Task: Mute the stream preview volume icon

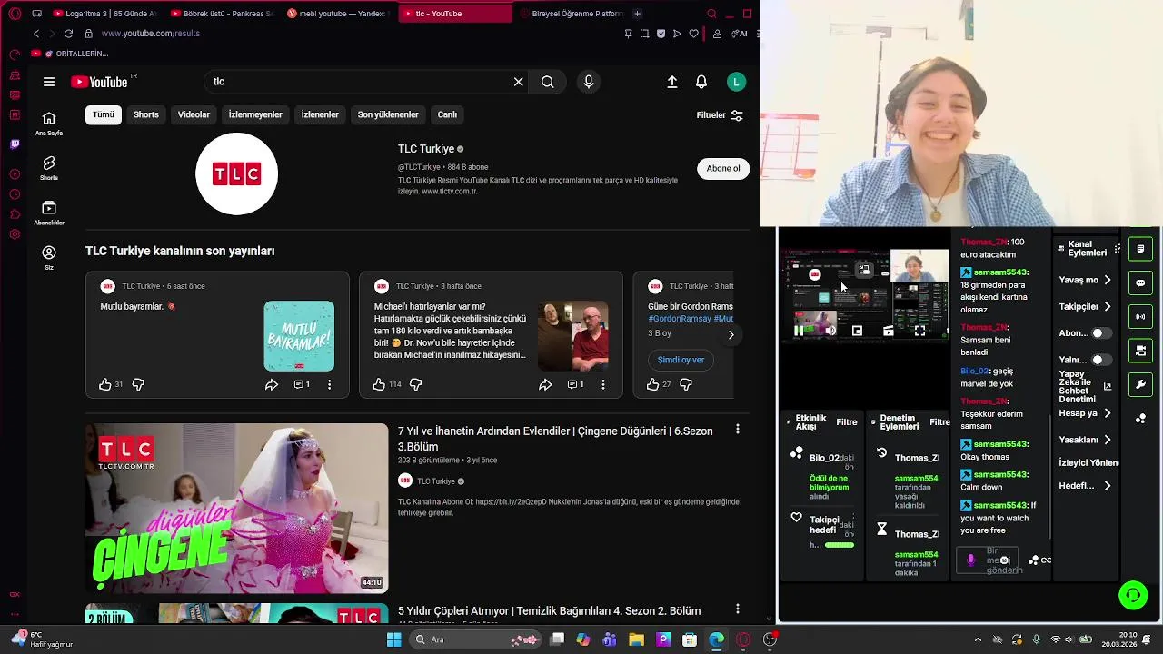Action: point(830,332)
